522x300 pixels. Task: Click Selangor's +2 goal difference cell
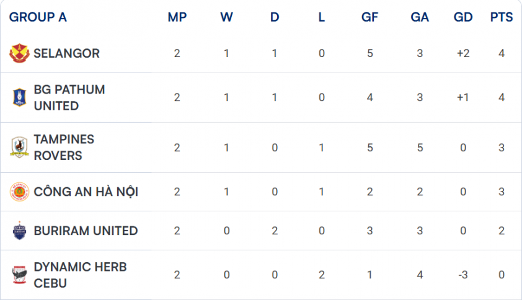(463, 53)
